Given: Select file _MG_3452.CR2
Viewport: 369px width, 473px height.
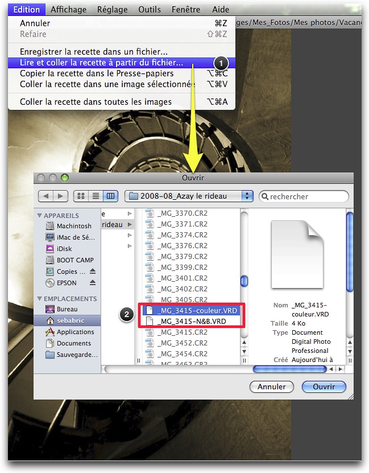Looking at the screenshot, I should coord(191,343).
